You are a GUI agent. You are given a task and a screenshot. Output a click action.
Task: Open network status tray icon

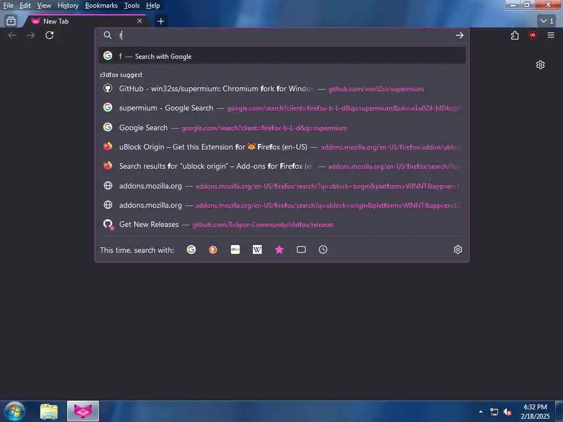[x=494, y=412]
